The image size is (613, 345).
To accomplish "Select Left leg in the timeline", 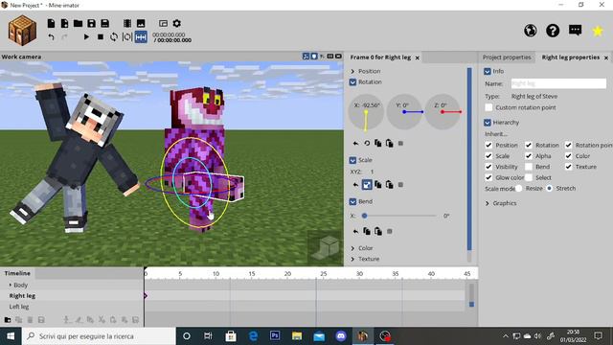I will tap(19, 307).
